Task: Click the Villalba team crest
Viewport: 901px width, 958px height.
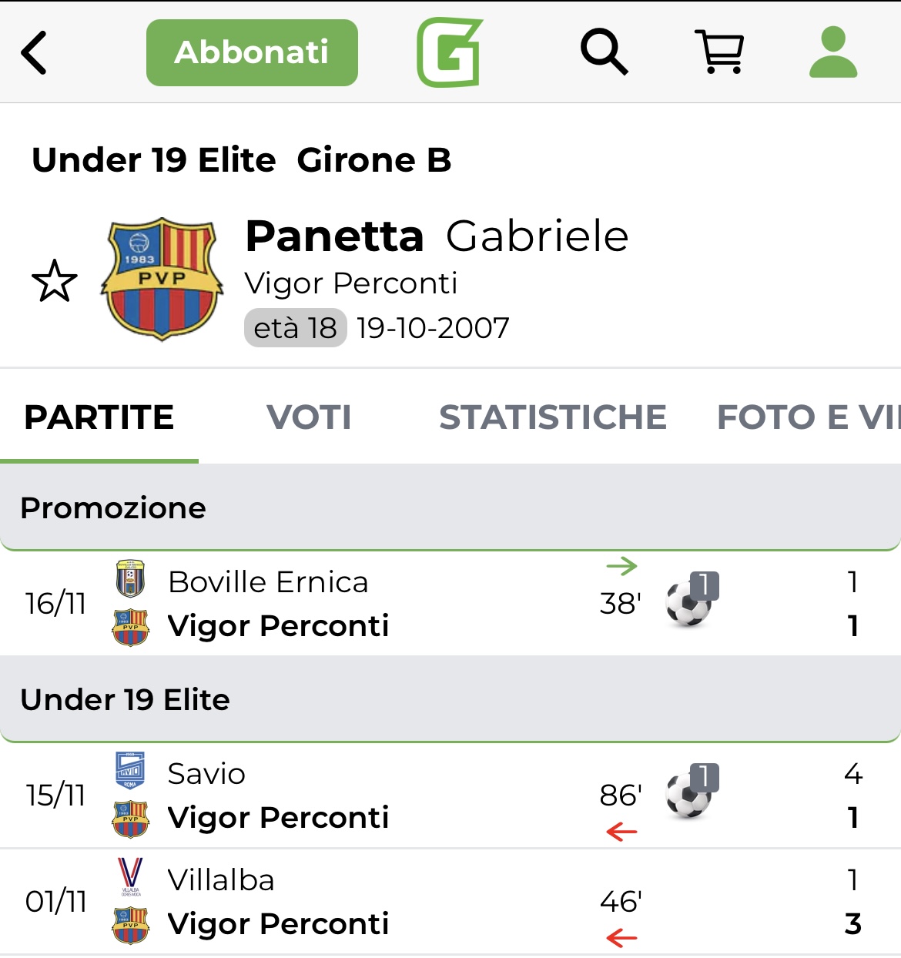Action: click(x=130, y=878)
